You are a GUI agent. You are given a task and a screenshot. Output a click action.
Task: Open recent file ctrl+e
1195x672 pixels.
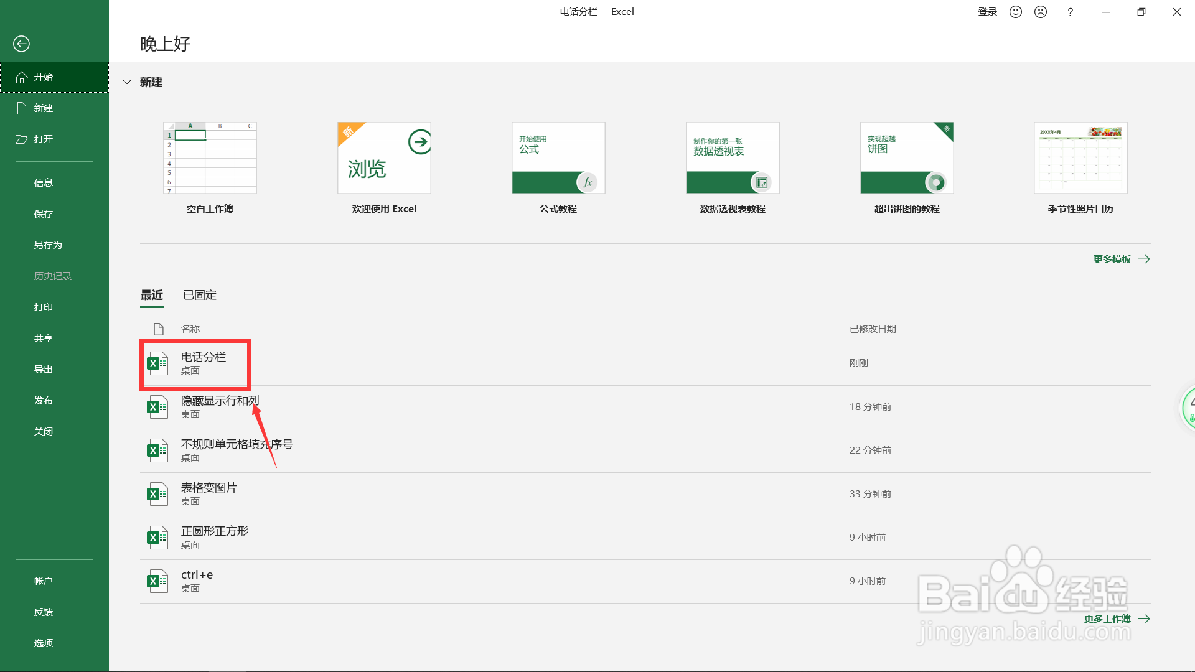[645, 581]
